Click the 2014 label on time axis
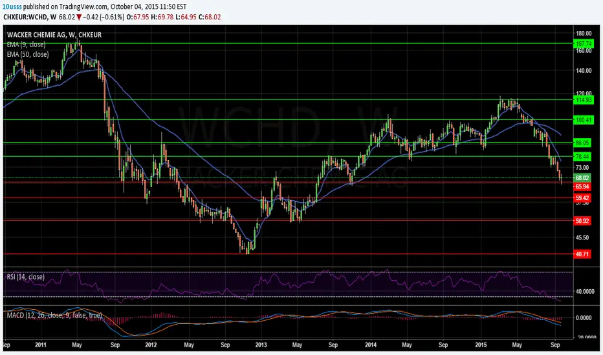This screenshot has height=355, width=603. tap(371, 345)
